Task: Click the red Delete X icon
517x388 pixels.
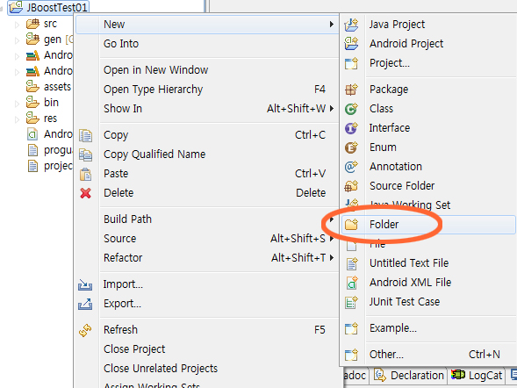Action: pos(85,193)
